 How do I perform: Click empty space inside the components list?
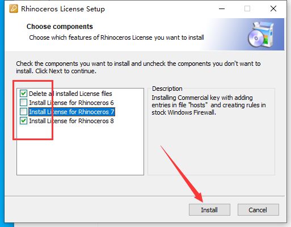[x=80, y=152]
